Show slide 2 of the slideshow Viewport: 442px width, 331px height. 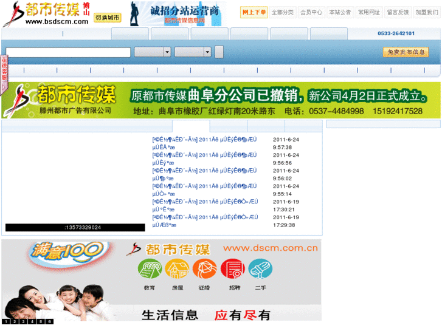(x=15, y=322)
